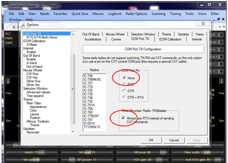Toggle Always use RTS instead of CAT commands checkbox
The image size is (228, 163).
pyautogui.click(x=123, y=118)
